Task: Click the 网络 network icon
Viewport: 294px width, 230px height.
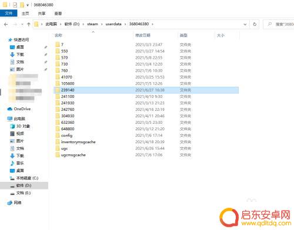Action: tap(10, 202)
